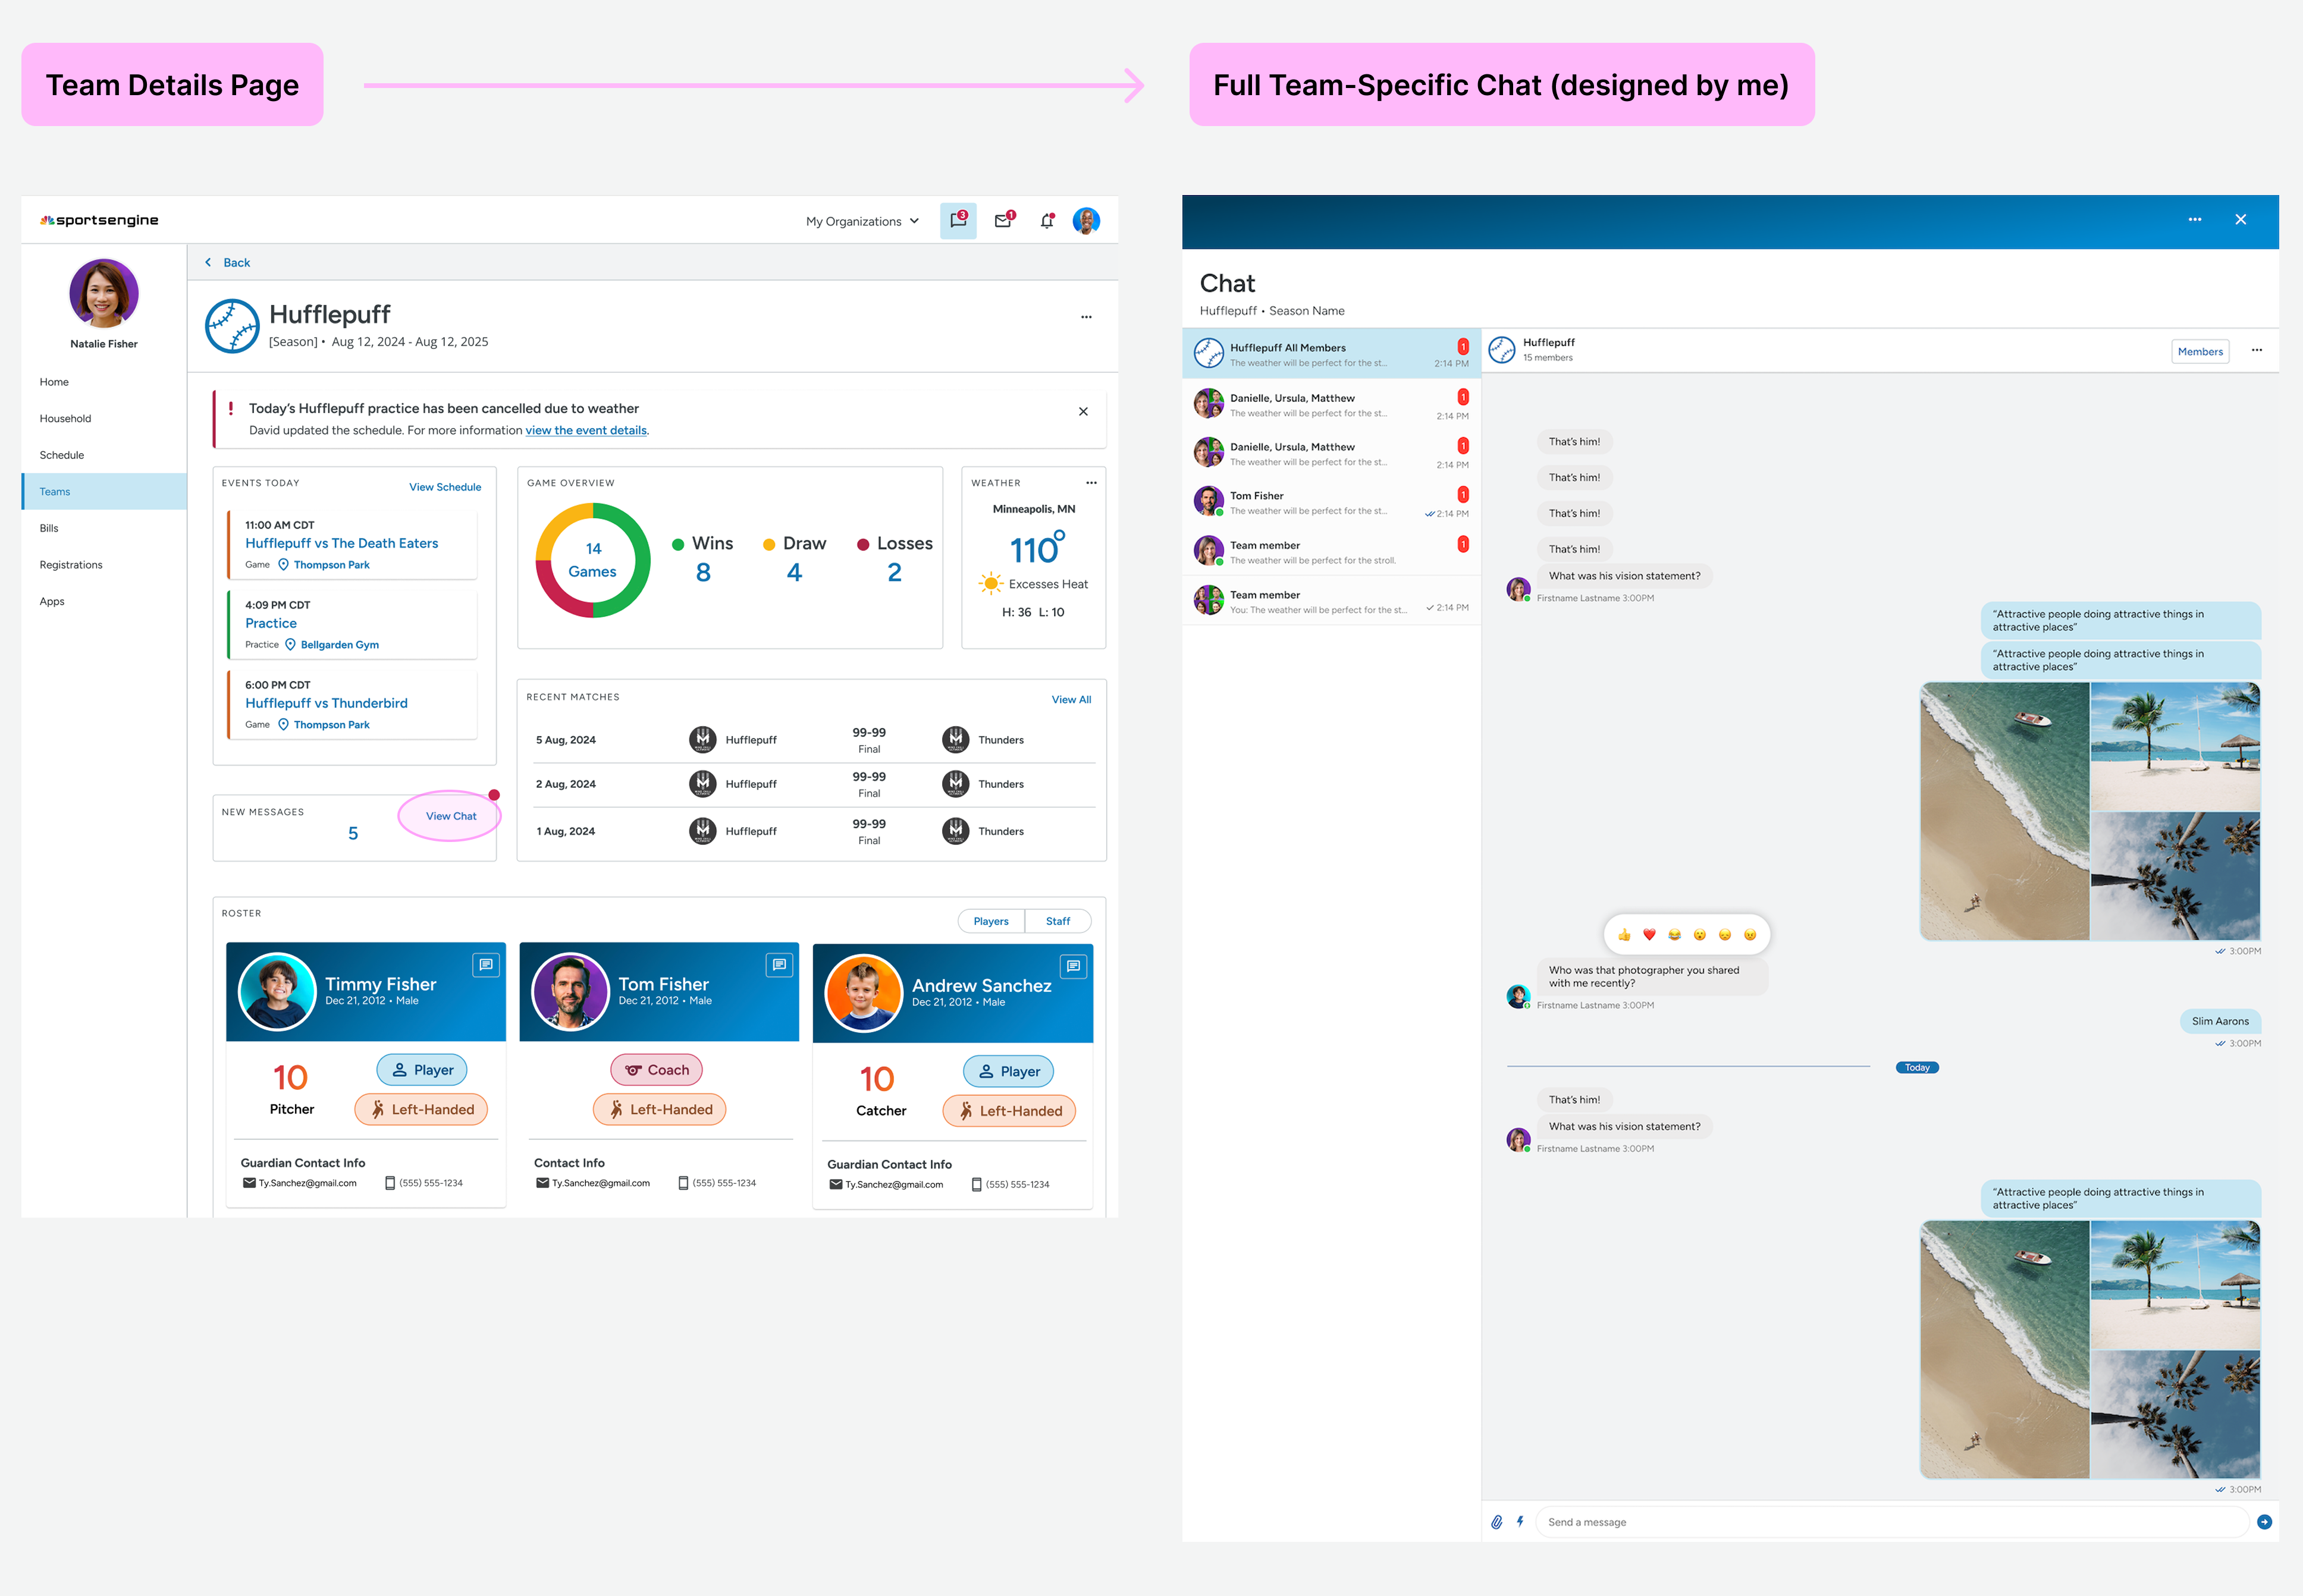Dismiss the practice cancelled alert
2303x1596 pixels.
[1083, 412]
